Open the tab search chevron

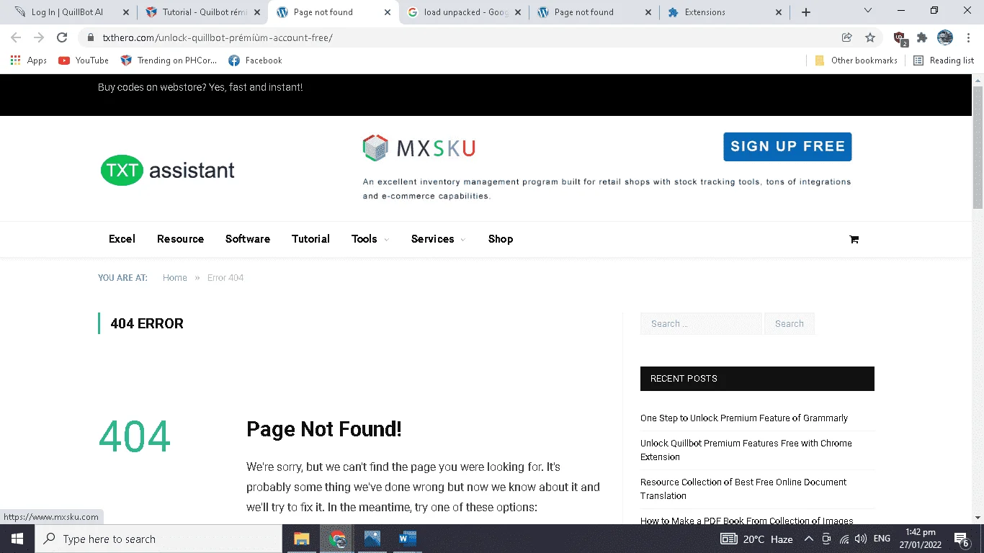point(867,11)
